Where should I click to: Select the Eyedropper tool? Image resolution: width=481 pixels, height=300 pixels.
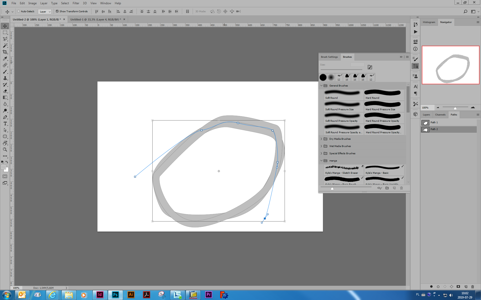(x=5, y=58)
